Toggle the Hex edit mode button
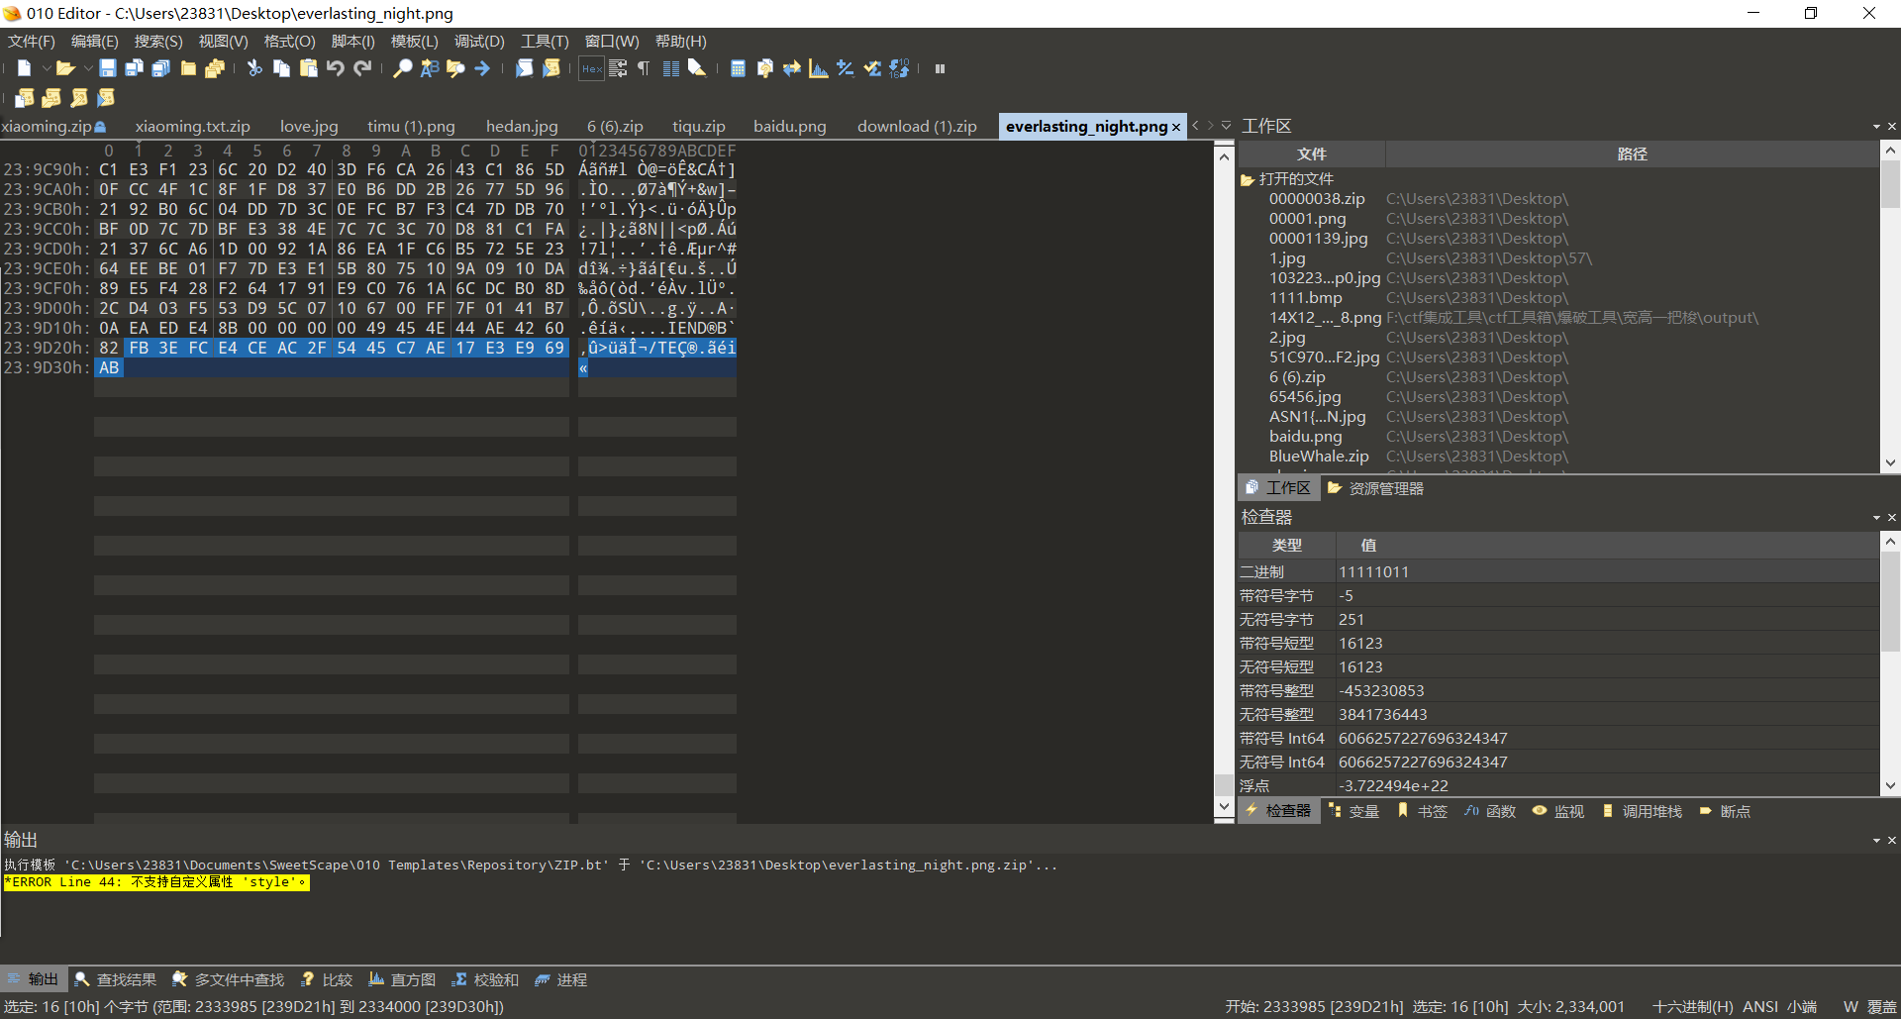Image resolution: width=1901 pixels, height=1019 pixels. (x=591, y=68)
